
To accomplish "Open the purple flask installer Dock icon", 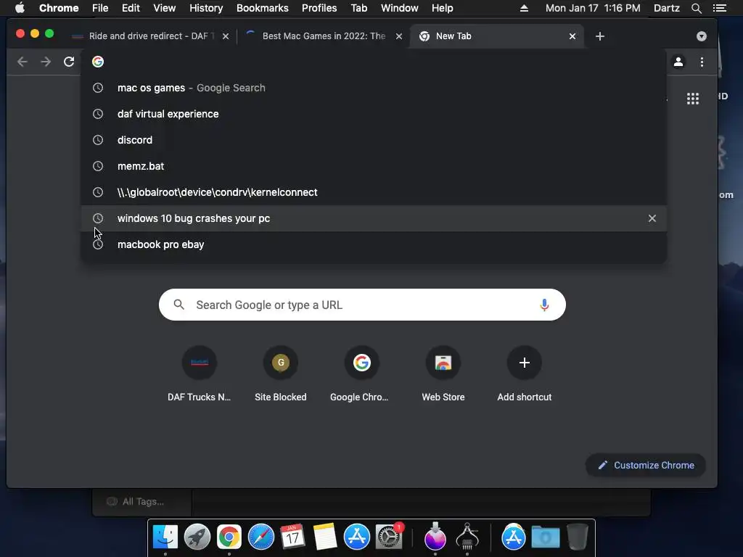I will click(435, 536).
